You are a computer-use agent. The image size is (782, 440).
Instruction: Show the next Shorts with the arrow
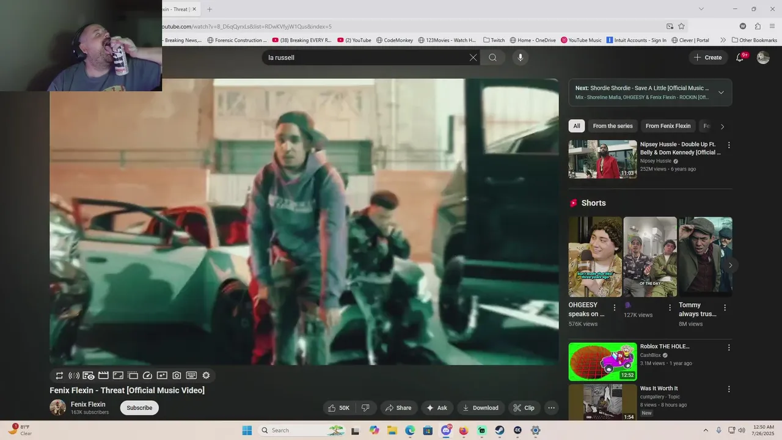(x=730, y=265)
